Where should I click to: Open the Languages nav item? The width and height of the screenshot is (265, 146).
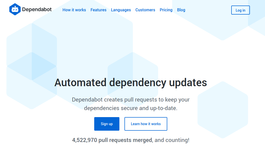point(121,10)
